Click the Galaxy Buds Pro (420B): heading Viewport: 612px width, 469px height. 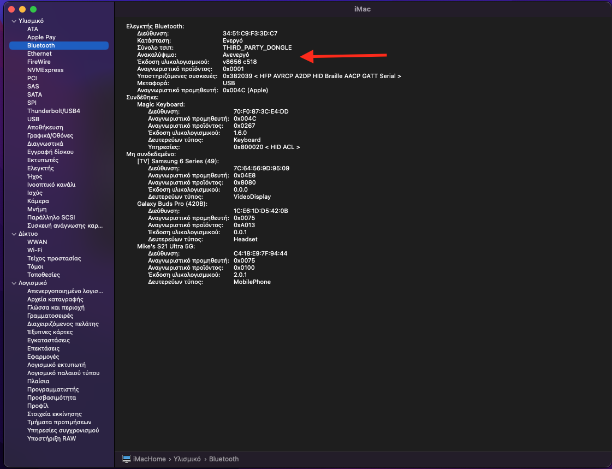(x=172, y=204)
